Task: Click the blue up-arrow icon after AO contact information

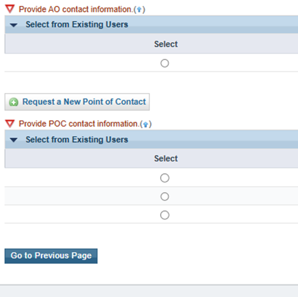Action: pyautogui.click(x=139, y=10)
